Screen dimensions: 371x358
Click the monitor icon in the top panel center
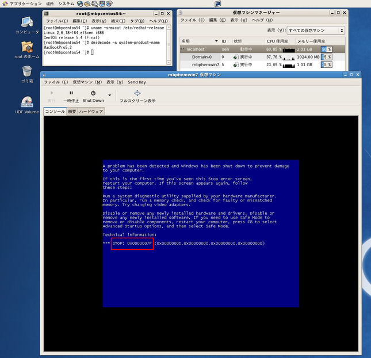click(217, 3)
